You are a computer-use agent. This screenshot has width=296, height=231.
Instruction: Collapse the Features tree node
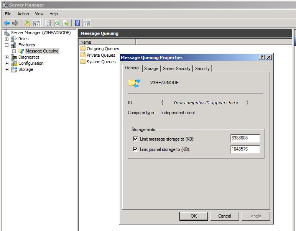[x=7, y=45]
